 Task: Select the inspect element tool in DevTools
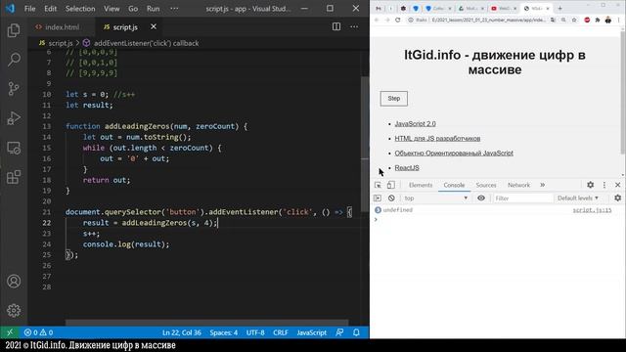(378, 185)
